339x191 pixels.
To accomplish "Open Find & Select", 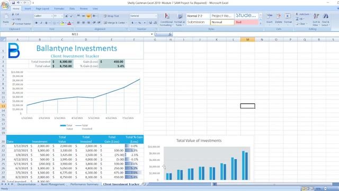I will pos(325,20).
